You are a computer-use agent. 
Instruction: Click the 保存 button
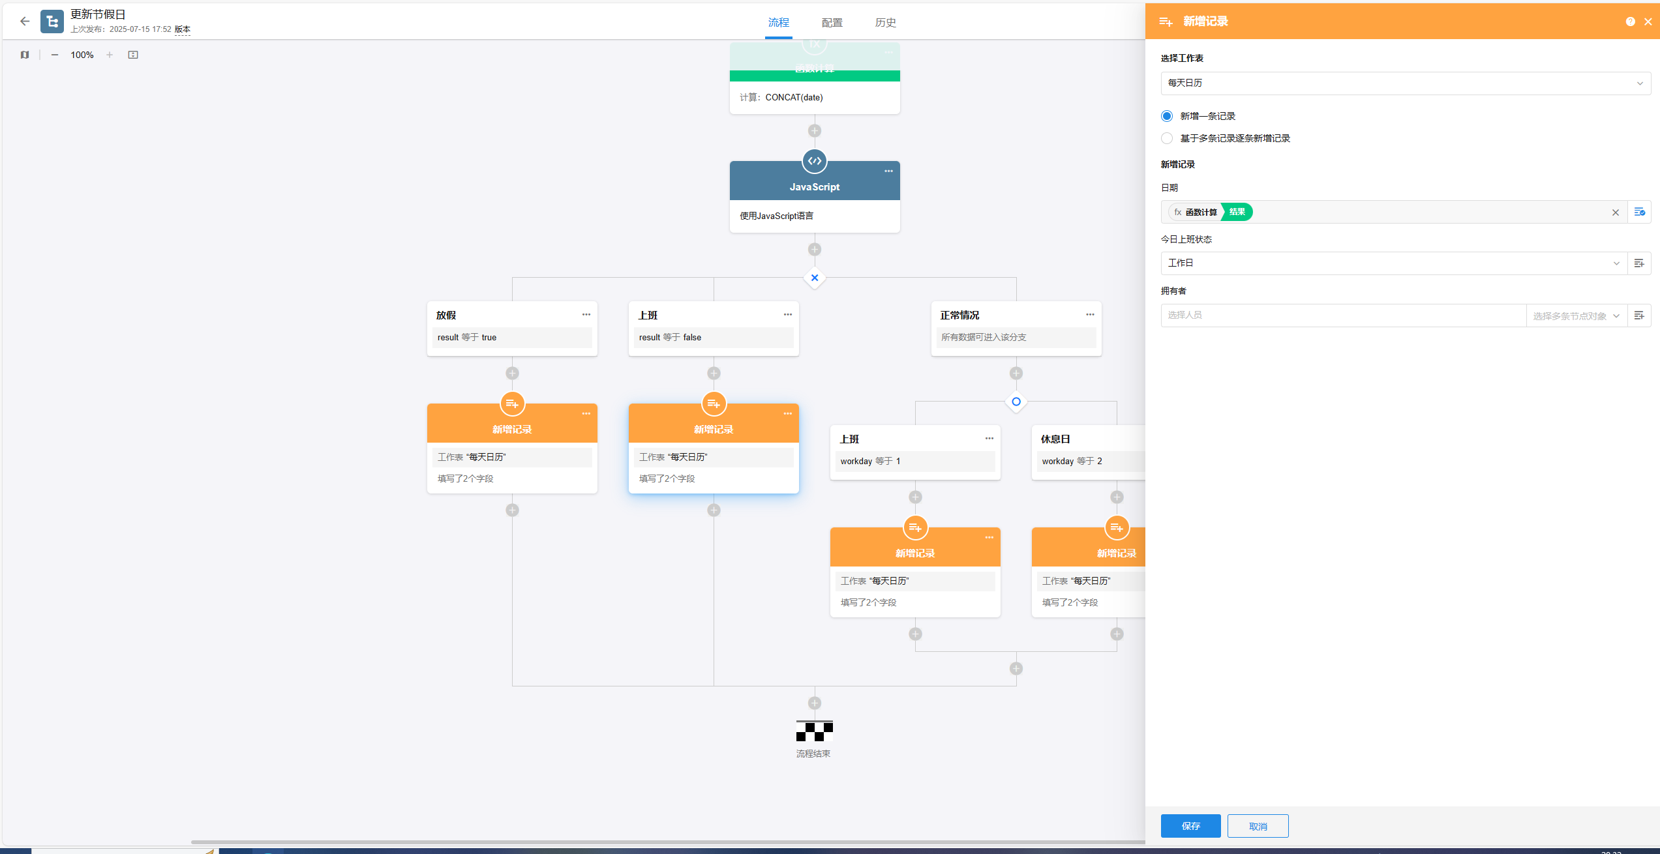(1190, 826)
